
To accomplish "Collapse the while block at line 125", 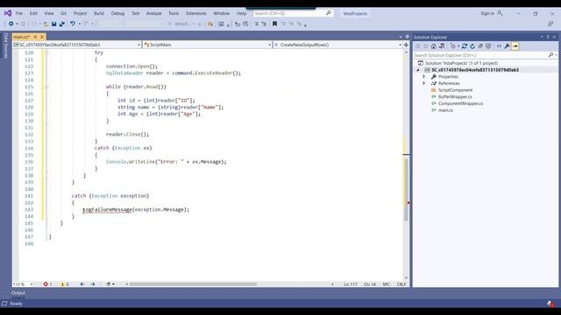I will coord(46,87).
